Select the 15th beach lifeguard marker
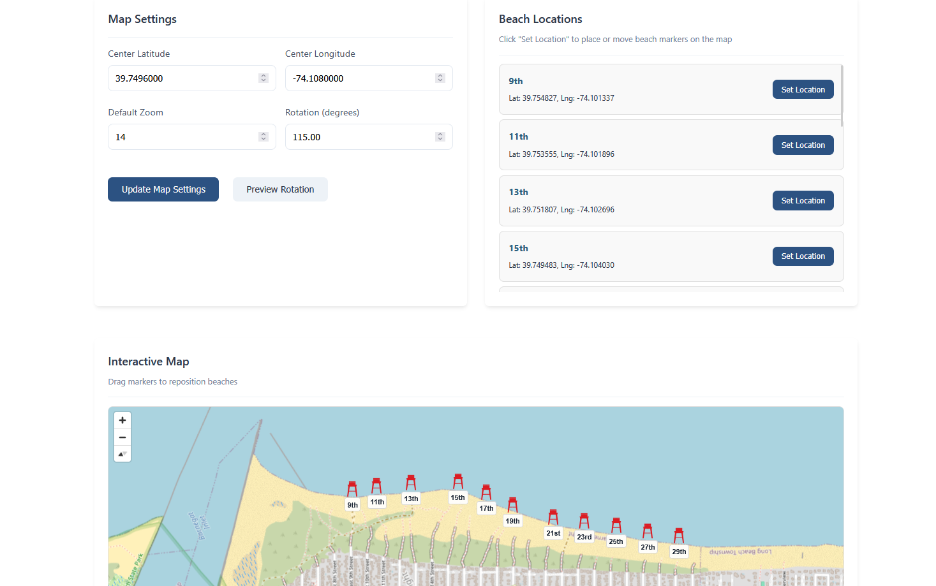936x586 pixels. [457, 480]
